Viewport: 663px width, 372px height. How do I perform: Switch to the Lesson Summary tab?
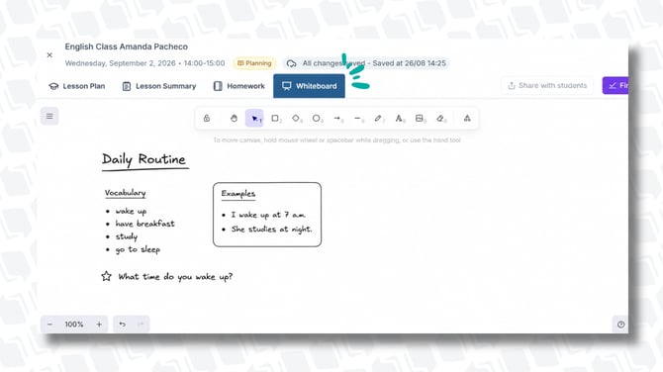(159, 86)
